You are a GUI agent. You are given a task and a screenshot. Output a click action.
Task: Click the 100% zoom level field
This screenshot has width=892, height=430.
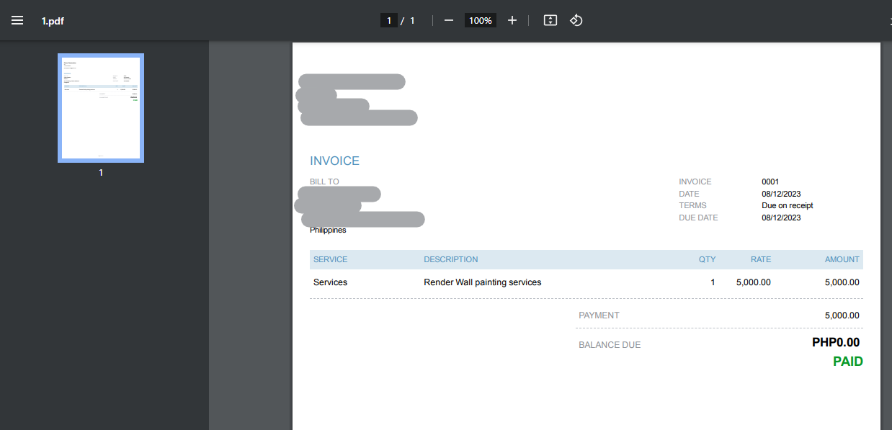(480, 20)
